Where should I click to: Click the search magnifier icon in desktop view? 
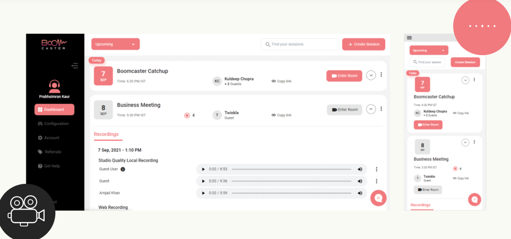pyautogui.click(x=268, y=44)
